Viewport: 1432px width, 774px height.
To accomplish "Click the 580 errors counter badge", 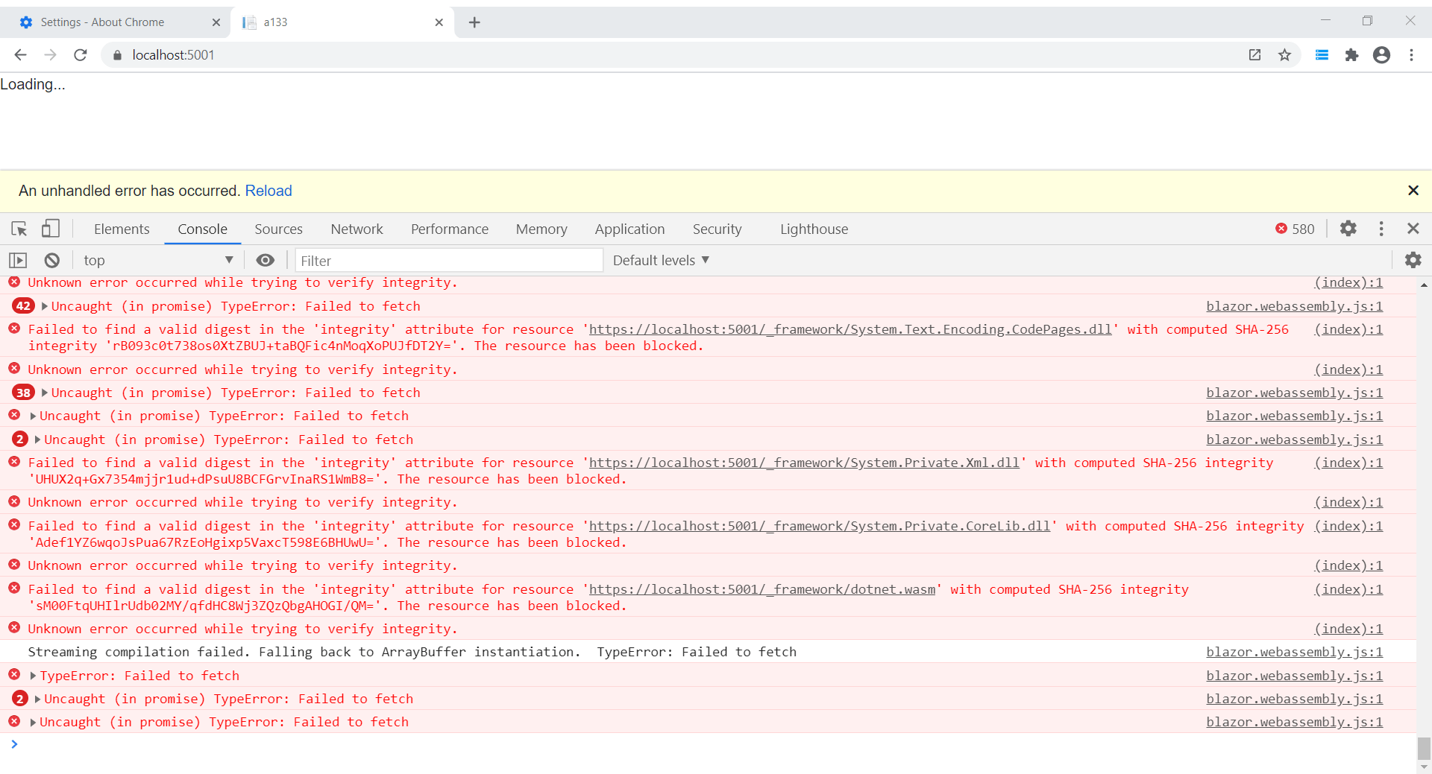I will 1295,229.
